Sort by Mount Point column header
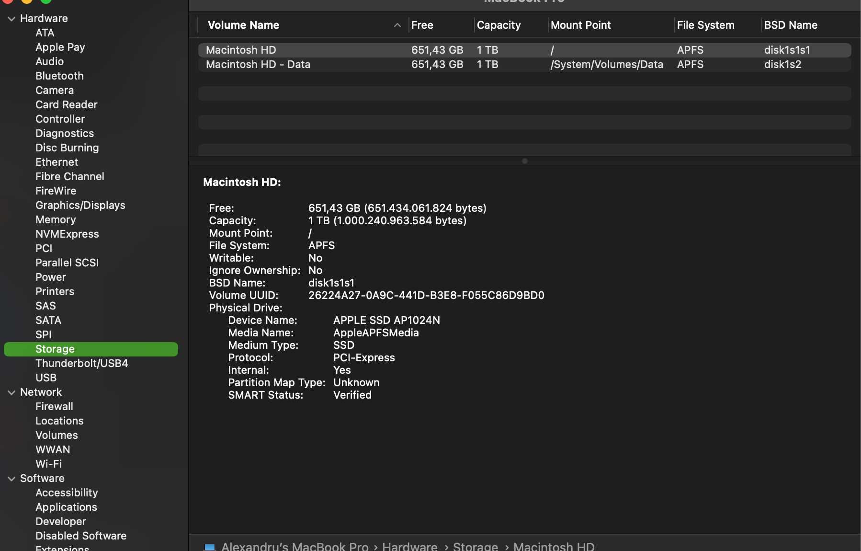The height and width of the screenshot is (551, 861). [580, 25]
